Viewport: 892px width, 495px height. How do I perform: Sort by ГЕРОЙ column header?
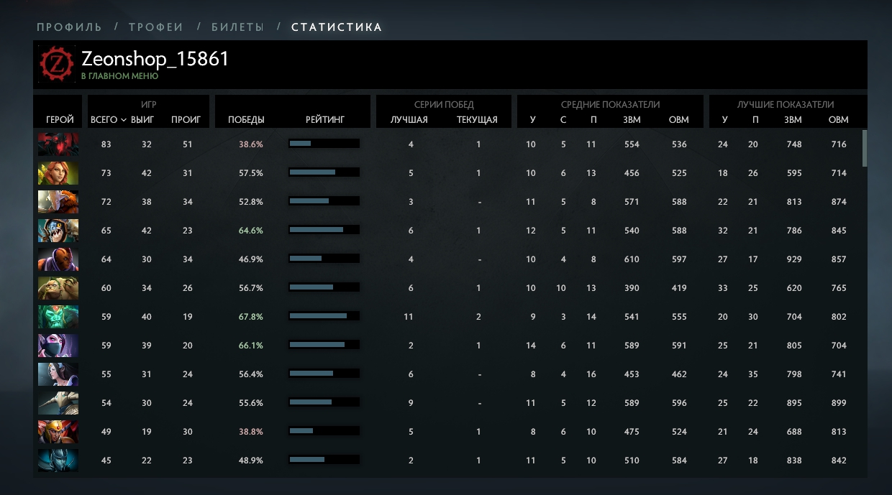60,120
